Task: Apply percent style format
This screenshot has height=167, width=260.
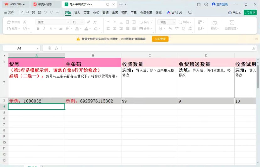Action: click(170, 29)
